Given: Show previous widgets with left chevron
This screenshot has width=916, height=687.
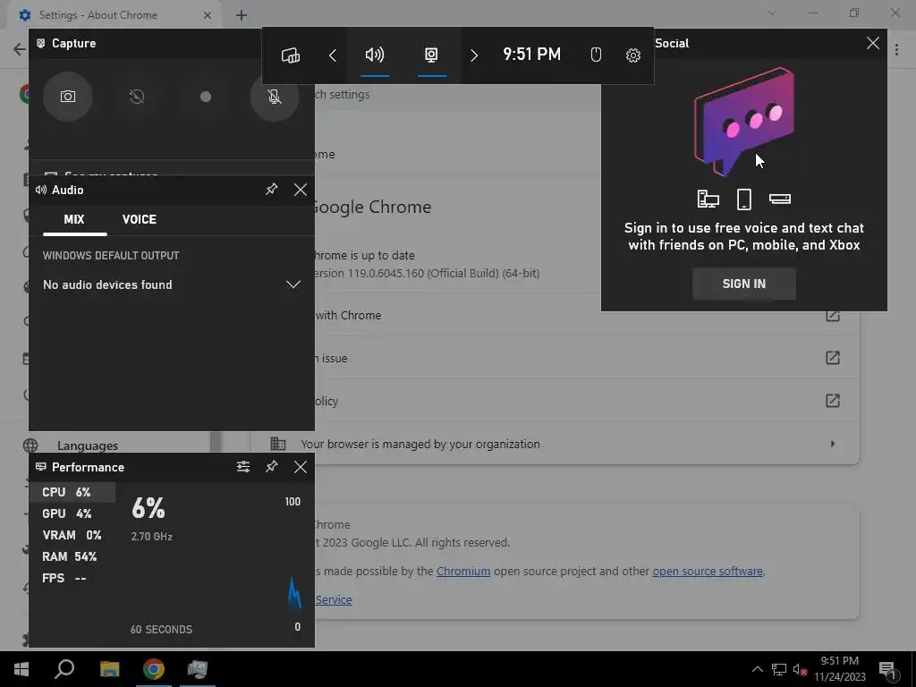Looking at the screenshot, I should [333, 55].
